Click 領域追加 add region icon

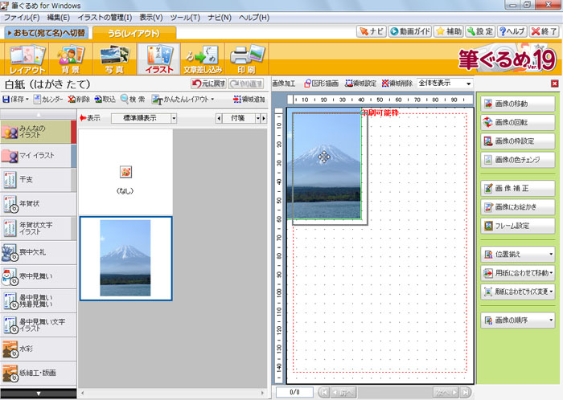click(248, 100)
